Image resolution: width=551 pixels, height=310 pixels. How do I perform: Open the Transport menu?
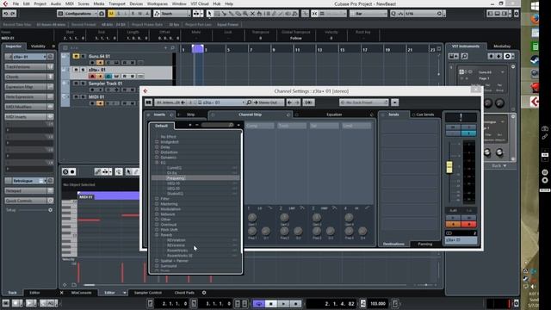(117, 3)
